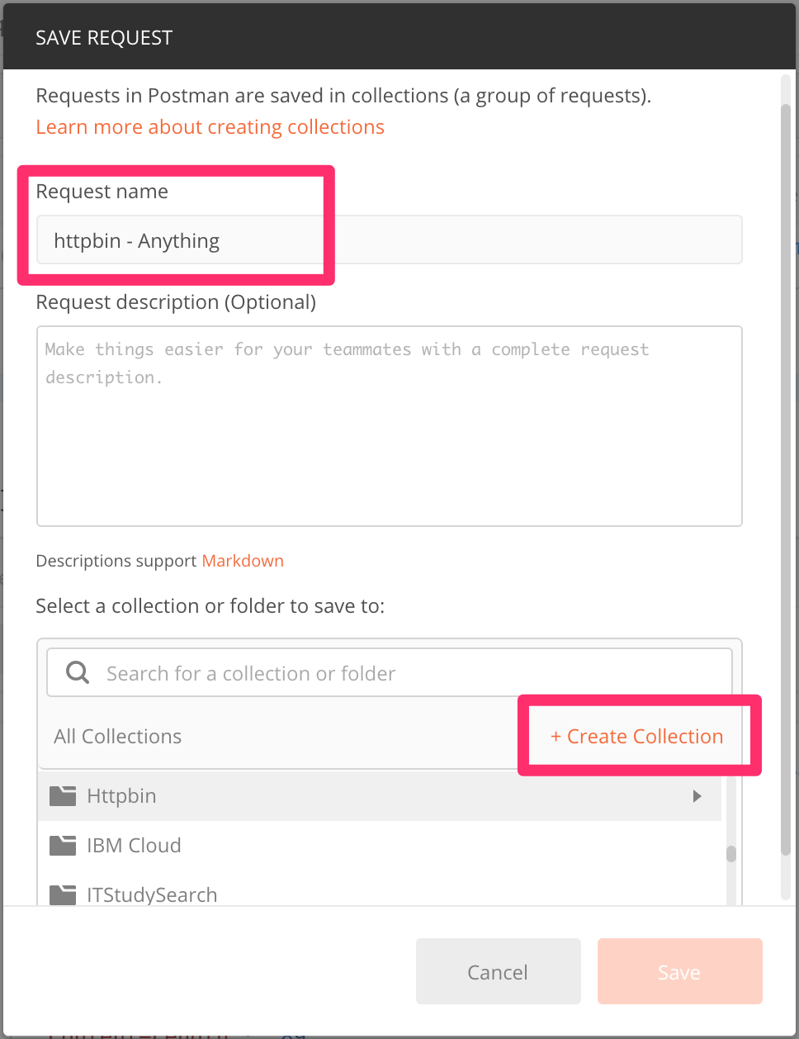799x1039 pixels.
Task: Open the Learn more about creating collections link
Action: pyautogui.click(x=210, y=127)
